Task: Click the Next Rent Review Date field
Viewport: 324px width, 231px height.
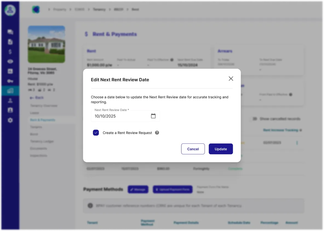Action: pyautogui.click(x=125, y=116)
